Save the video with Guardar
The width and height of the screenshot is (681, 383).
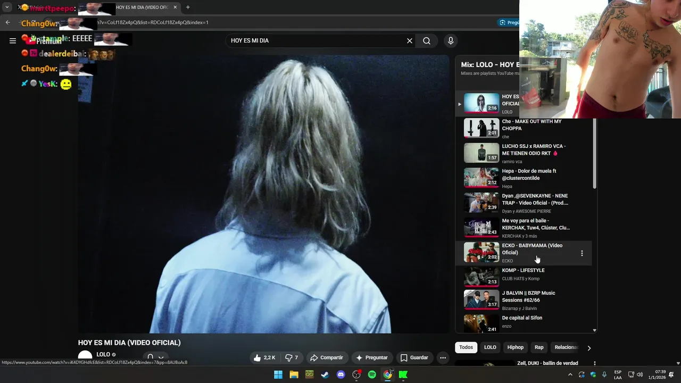pyautogui.click(x=414, y=357)
